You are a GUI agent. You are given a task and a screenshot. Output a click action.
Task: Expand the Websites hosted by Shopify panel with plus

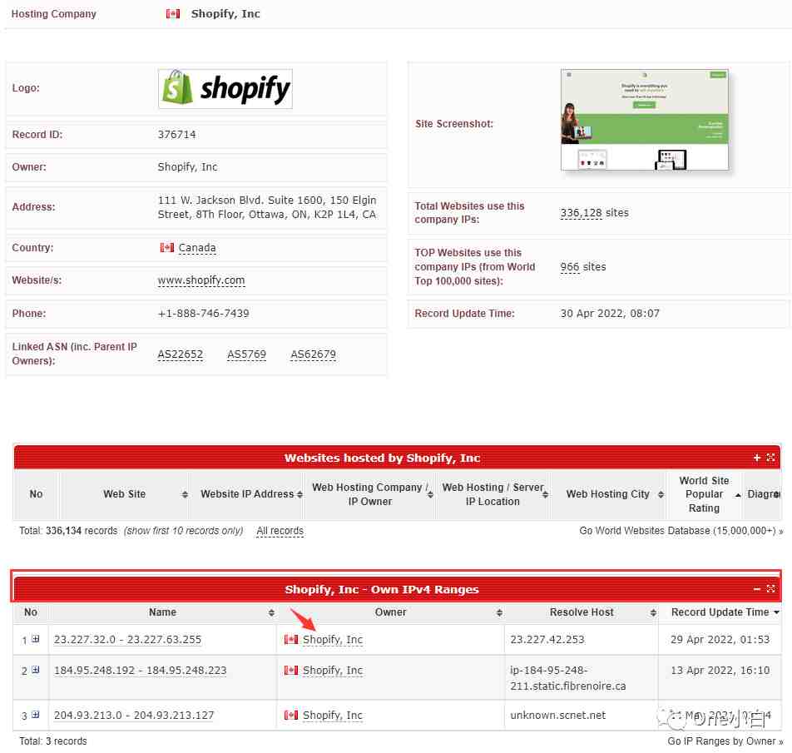pyautogui.click(x=757, y=458)
